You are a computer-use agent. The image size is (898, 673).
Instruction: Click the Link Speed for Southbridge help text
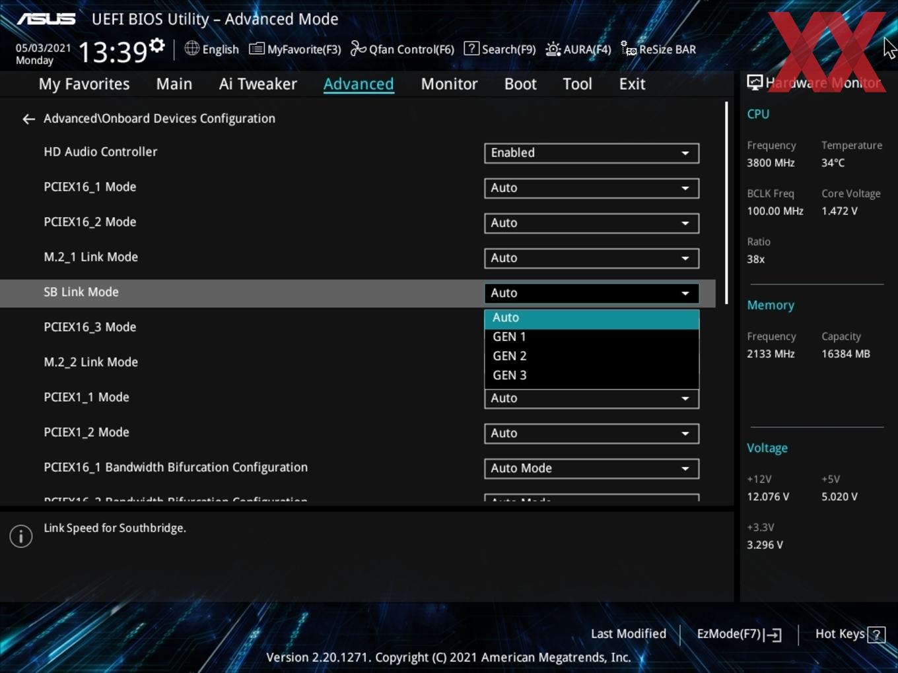coord(115,528)
